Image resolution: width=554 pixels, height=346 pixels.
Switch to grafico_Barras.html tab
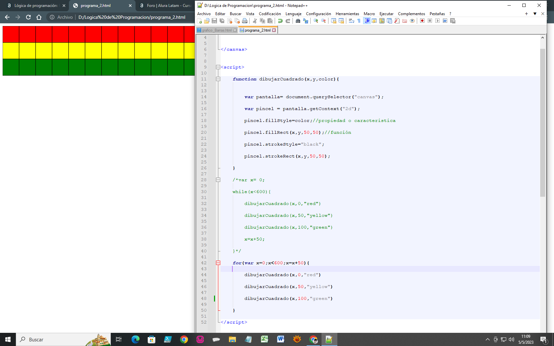(x=216, y=30)
